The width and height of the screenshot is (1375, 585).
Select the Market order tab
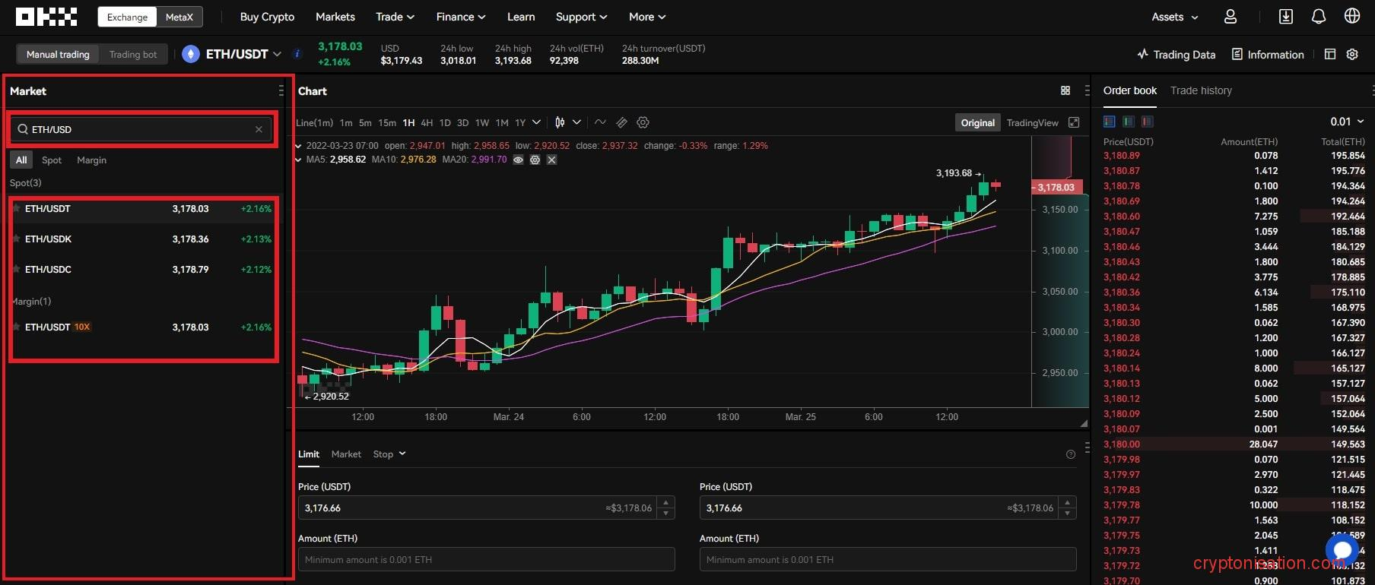[346, 454]
